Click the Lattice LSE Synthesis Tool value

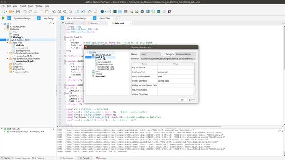point(175,72)
